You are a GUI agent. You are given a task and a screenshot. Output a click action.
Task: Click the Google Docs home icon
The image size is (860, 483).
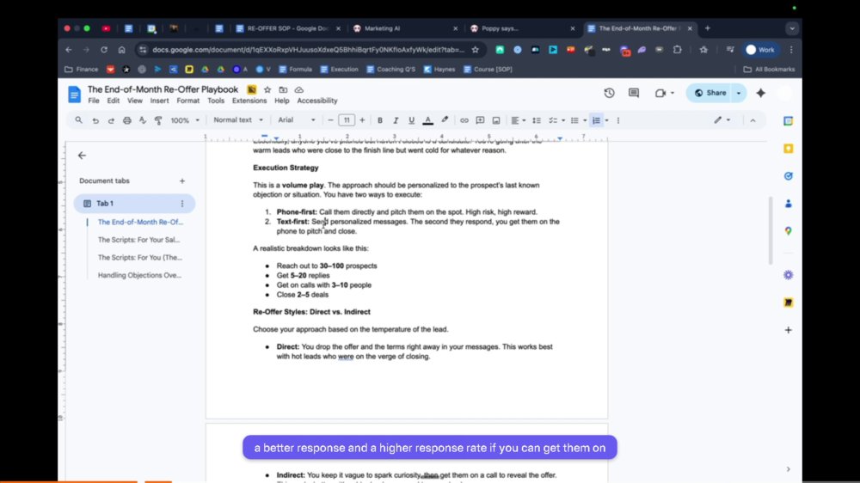[x=75, y=94]
